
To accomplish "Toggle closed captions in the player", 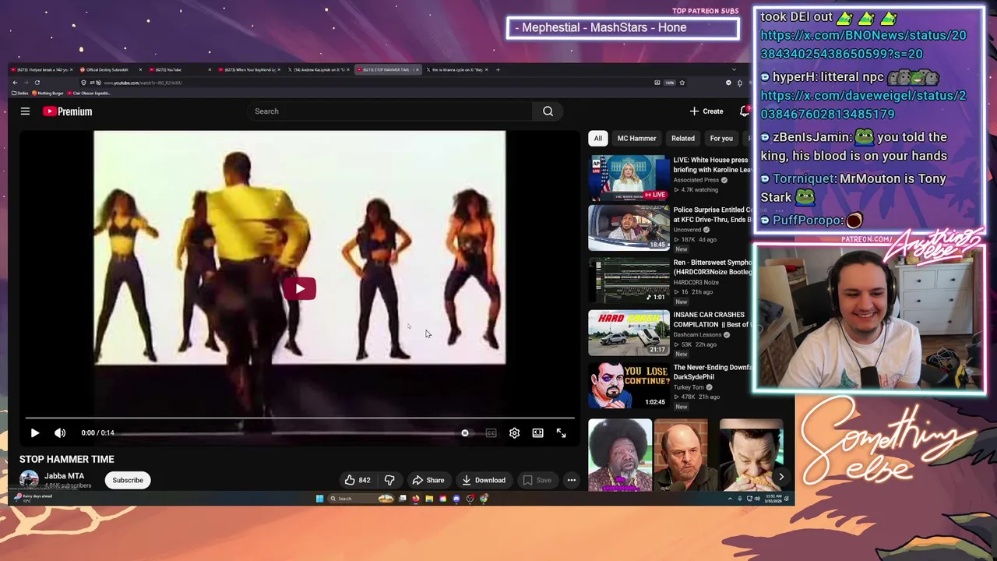I will pyautogui.click(x=491, y=432).
